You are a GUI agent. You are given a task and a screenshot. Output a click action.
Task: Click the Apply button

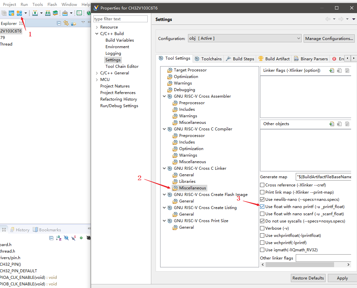[x=342, y=278]
